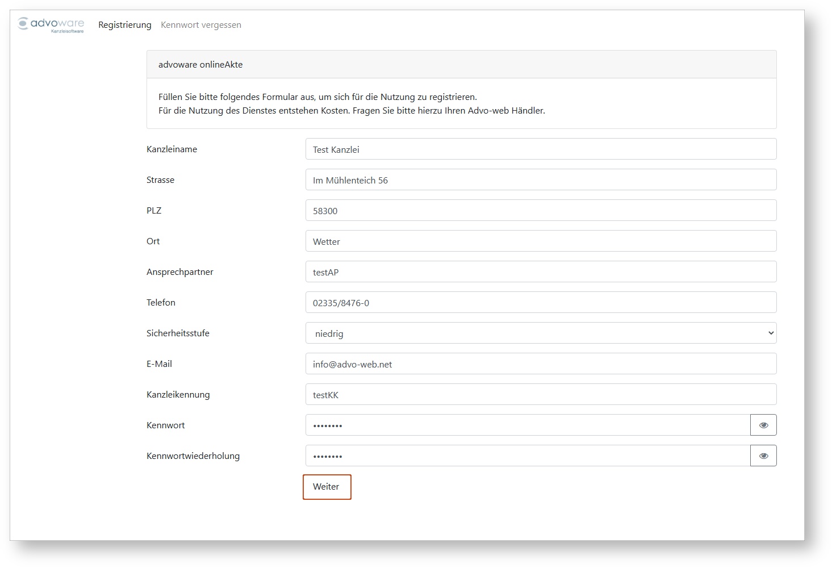Show password in Kennwort field
The height and width of the screenshot is (568, 832).
(763, 425)
